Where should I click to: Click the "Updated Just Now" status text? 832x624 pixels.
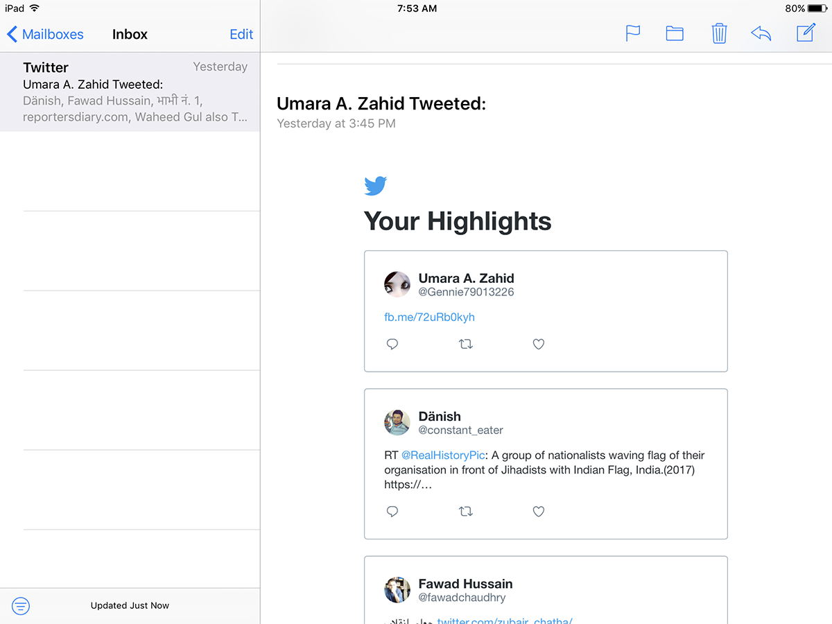(130, 605)
